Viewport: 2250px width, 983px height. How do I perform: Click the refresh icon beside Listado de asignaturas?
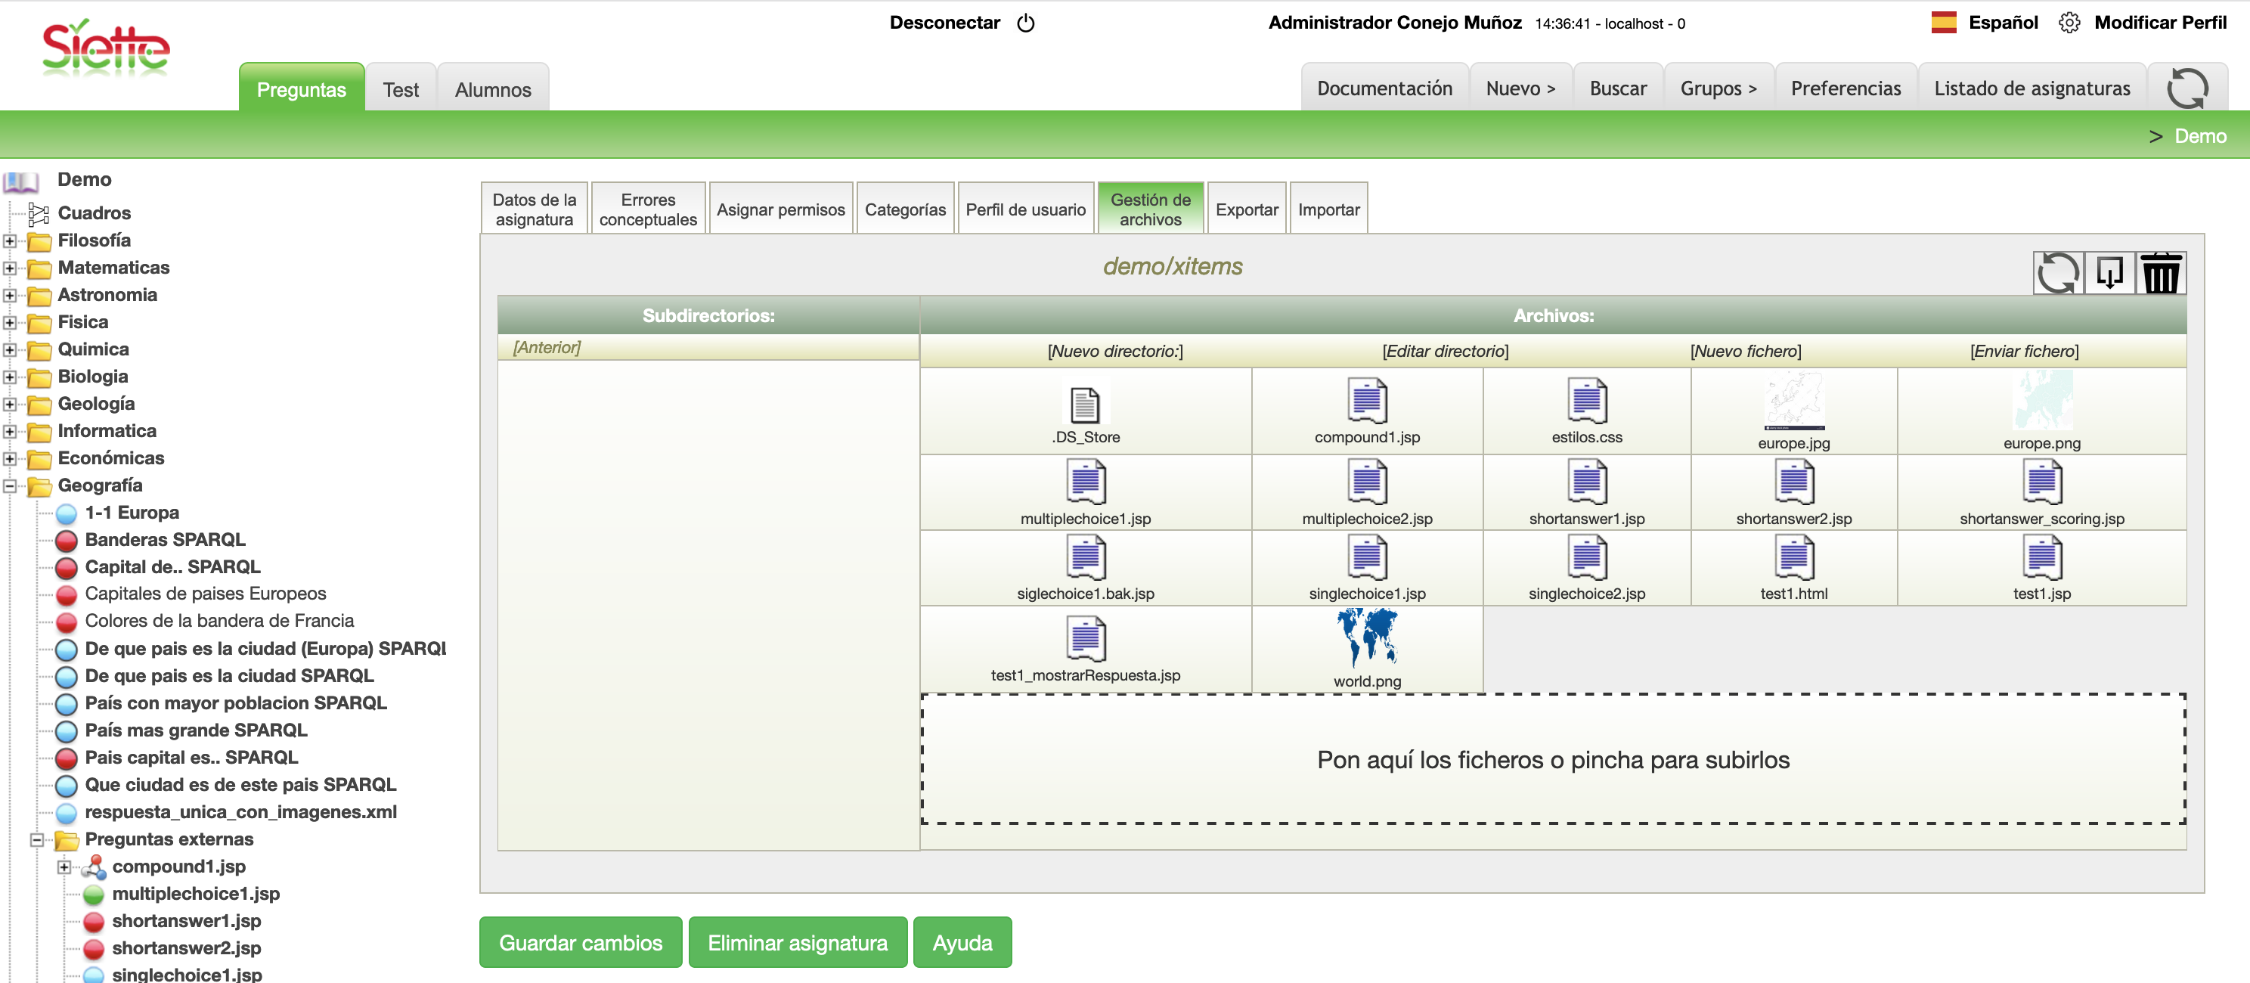pyautogui.click(x=2187, y=88)
